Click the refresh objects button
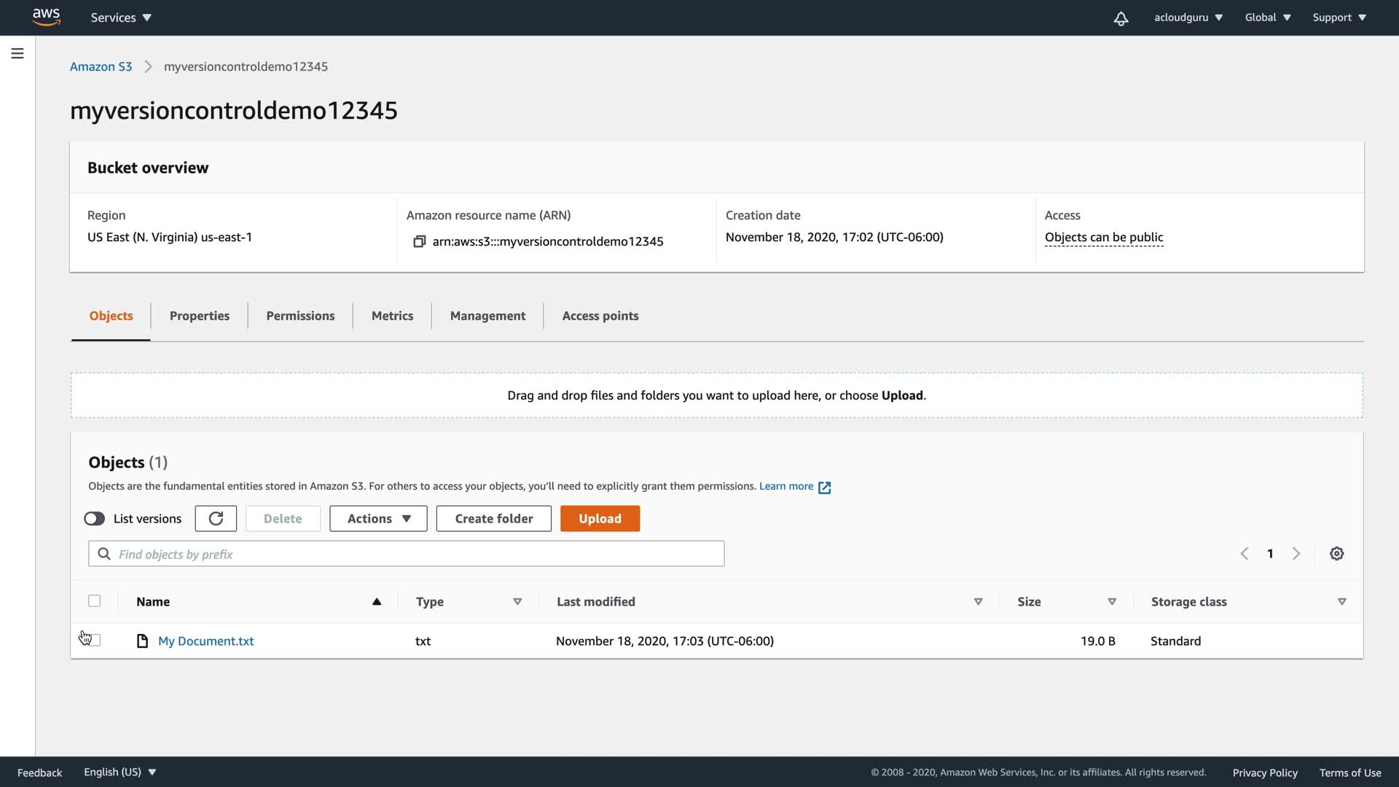This screenshot has height=787, width=1399. (x=216, y=518)
